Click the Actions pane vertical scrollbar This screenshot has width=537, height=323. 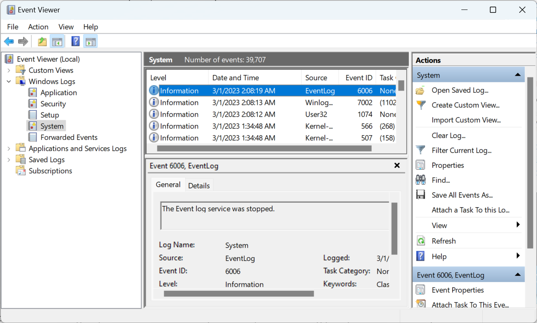pos(530,162)
